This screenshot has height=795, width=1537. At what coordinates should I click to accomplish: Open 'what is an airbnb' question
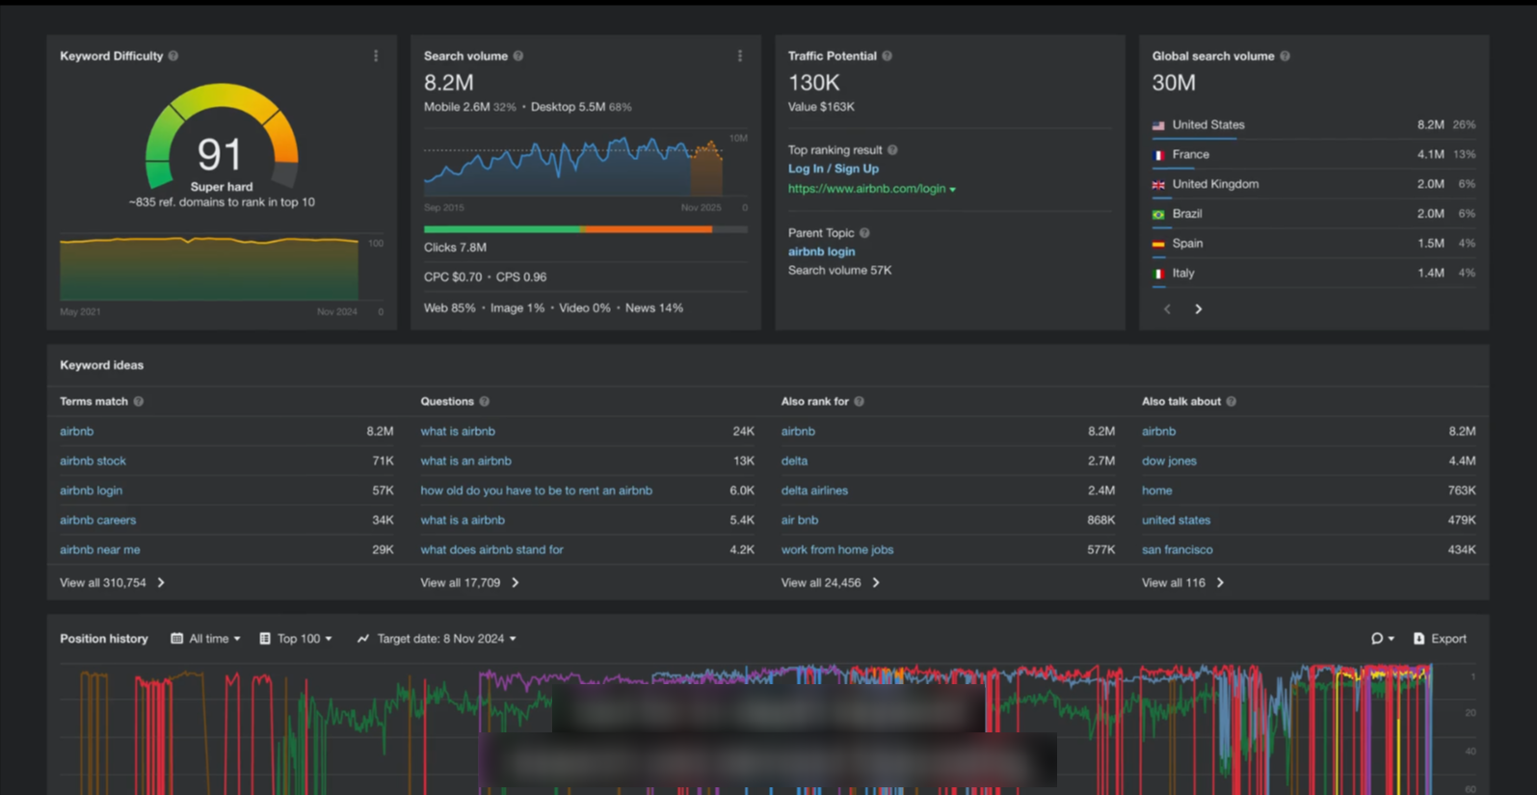point(465,462)
